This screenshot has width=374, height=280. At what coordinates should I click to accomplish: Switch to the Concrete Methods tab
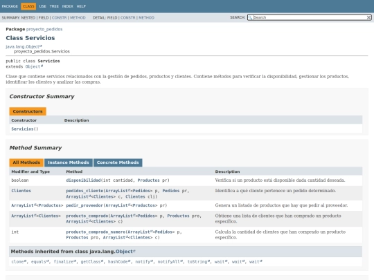click(x=118, y=162)
